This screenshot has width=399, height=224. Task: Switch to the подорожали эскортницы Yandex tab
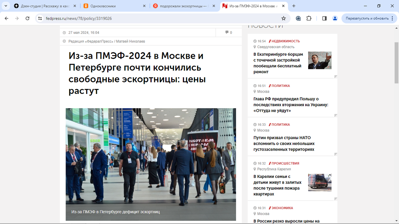coord(185,6)
